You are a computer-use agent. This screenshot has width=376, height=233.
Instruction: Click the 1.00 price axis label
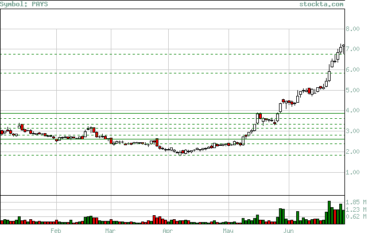[x=352, y=172]
